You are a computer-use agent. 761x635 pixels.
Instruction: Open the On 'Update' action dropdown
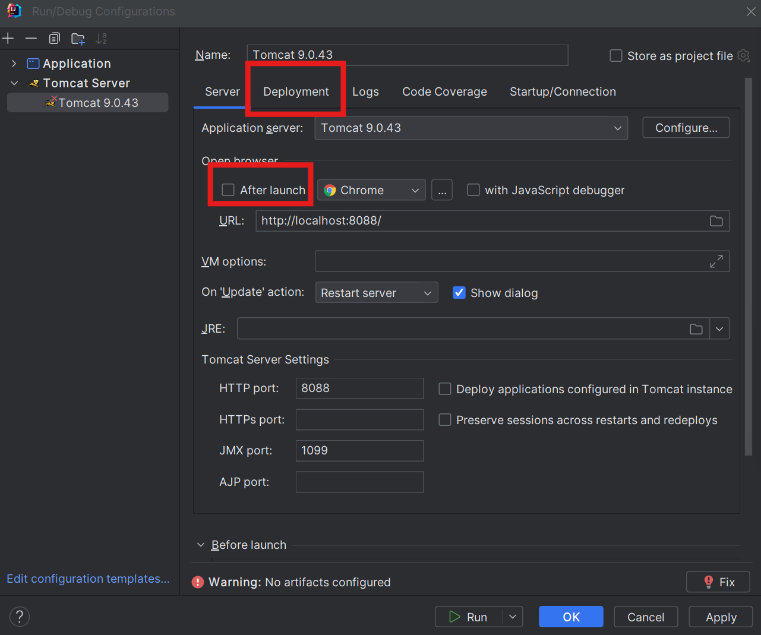point(377,292)
